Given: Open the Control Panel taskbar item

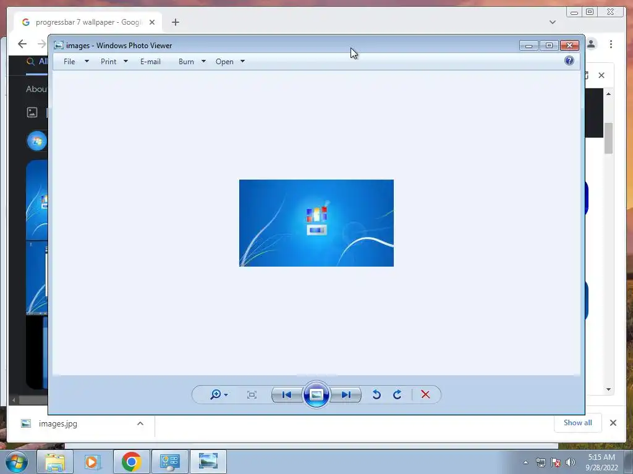Looking at the screenshot, I should (x=169, y=462).
